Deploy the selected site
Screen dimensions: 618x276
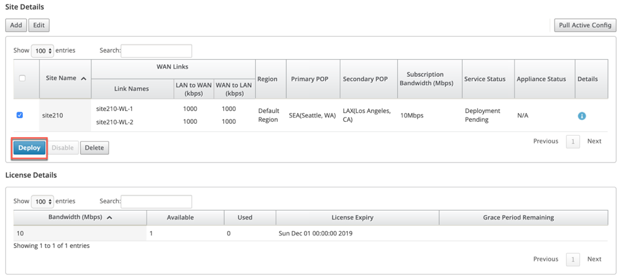click(x=30, y=148)
